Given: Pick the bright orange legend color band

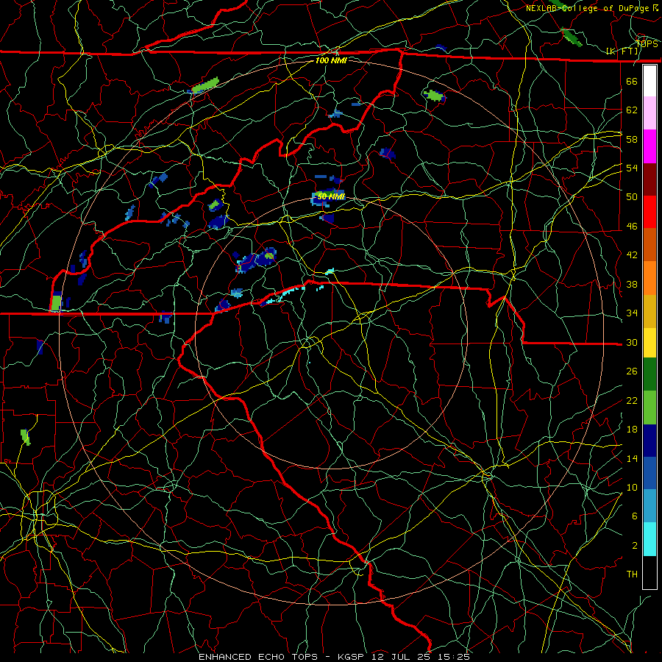Looking at the screenshot, I should [649, 277].
